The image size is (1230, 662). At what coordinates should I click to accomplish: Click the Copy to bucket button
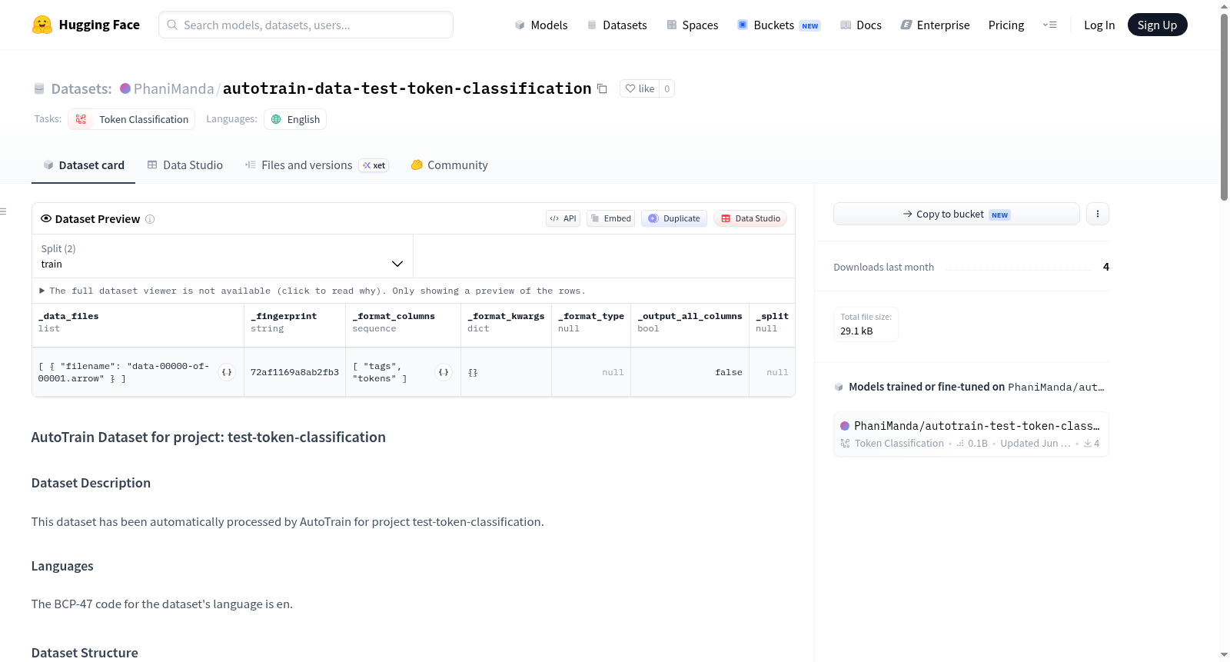point(956,214)
